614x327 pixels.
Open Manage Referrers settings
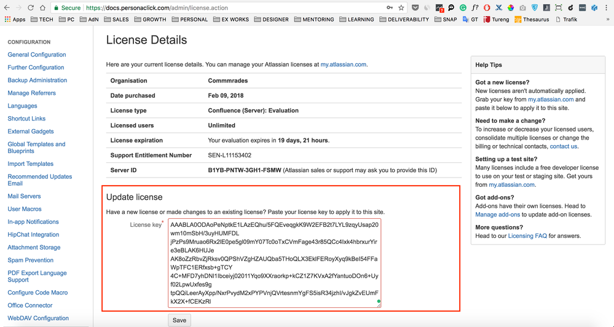click(32, 93)
